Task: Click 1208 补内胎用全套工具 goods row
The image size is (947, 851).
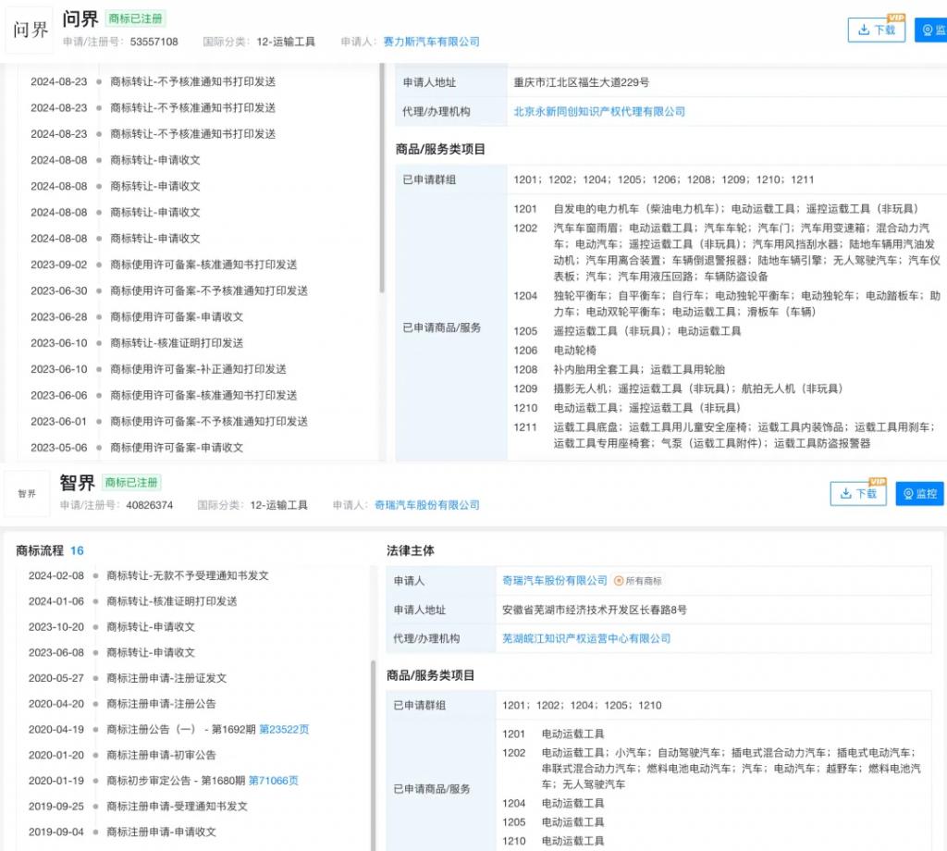Action: (619, 369)
